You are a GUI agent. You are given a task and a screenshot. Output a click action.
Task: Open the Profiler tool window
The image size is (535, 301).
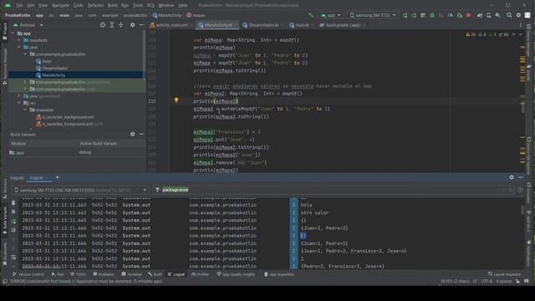pyautogui.click(x=201, y=274)
